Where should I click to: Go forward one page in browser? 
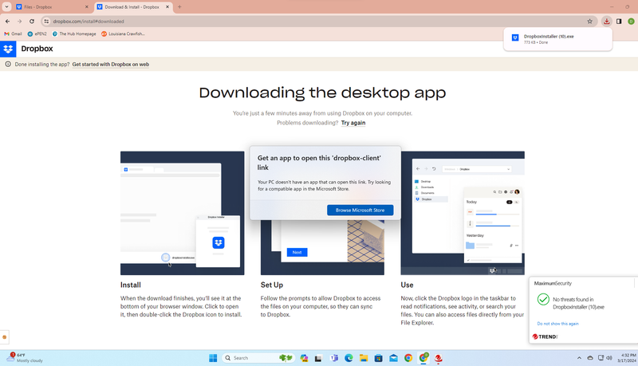click(19, 22)
